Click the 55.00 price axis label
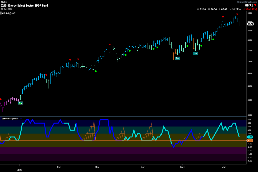Screen dimensions: 258x172 point(250,100)
